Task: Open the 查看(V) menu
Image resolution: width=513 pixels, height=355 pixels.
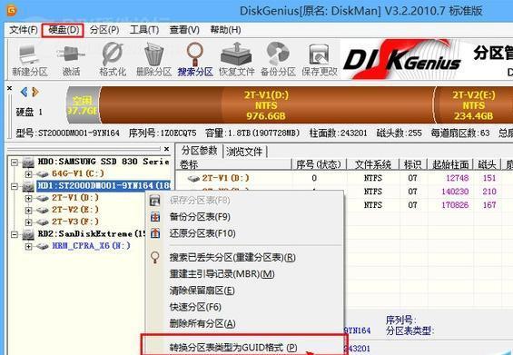Action: 184,30
